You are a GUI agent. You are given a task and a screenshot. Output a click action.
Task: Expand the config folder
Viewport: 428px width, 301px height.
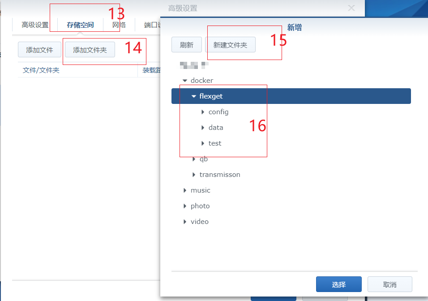[x=203, y=112]
